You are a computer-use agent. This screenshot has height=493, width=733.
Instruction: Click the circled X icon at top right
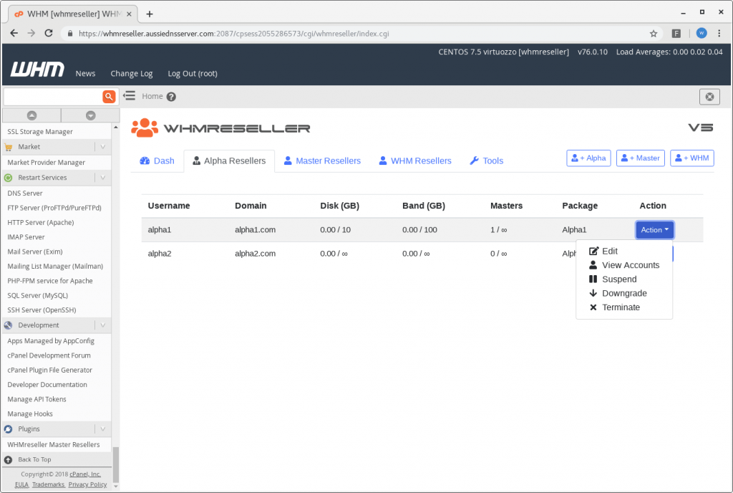(x=709, y=97)
